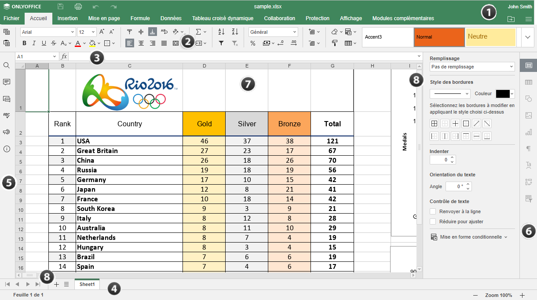The width and height of the screenshot is (537, 300).
Task: Open the spell checking panel
Action: [x=7, y=115]
